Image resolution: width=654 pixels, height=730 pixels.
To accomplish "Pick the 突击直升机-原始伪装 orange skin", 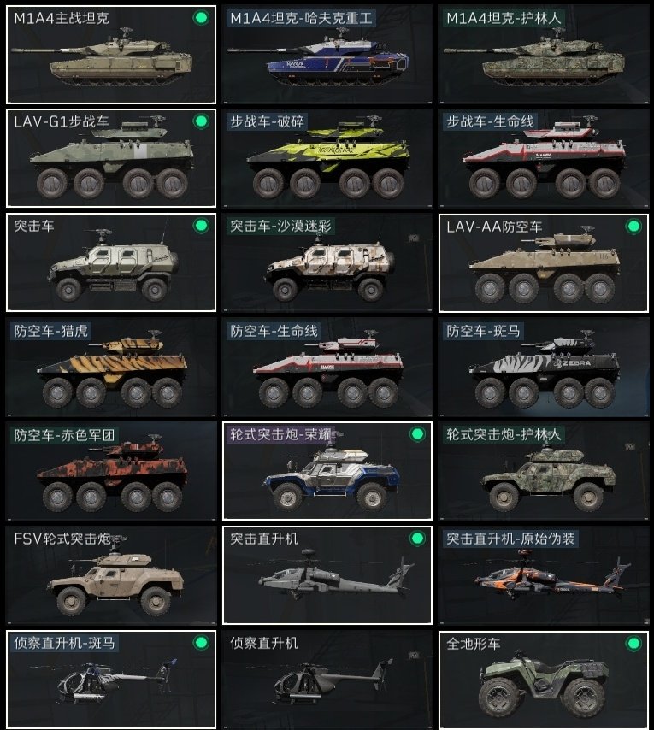I will [544, 575].
